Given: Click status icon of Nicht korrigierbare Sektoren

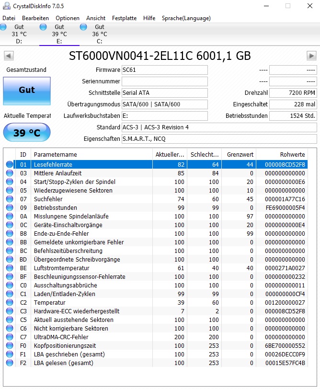Looking at the screenshot, I should point(10,329).
